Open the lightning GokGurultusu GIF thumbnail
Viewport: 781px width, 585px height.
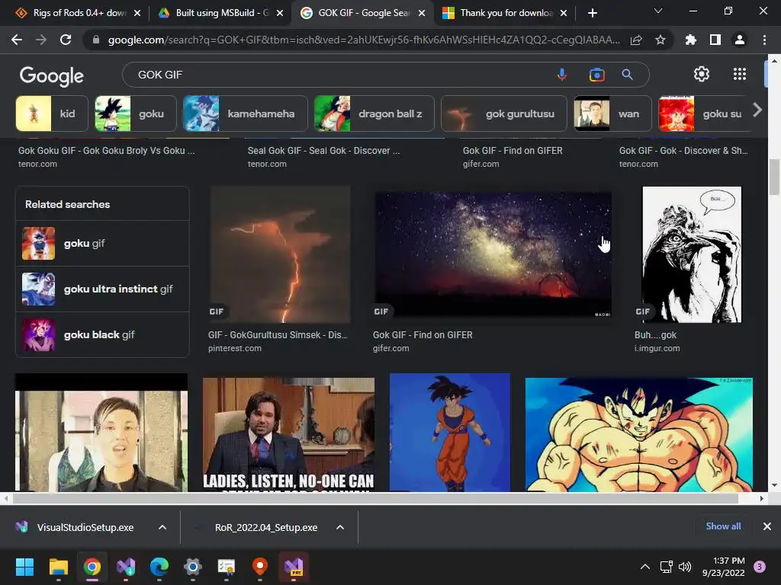point(280,254)
